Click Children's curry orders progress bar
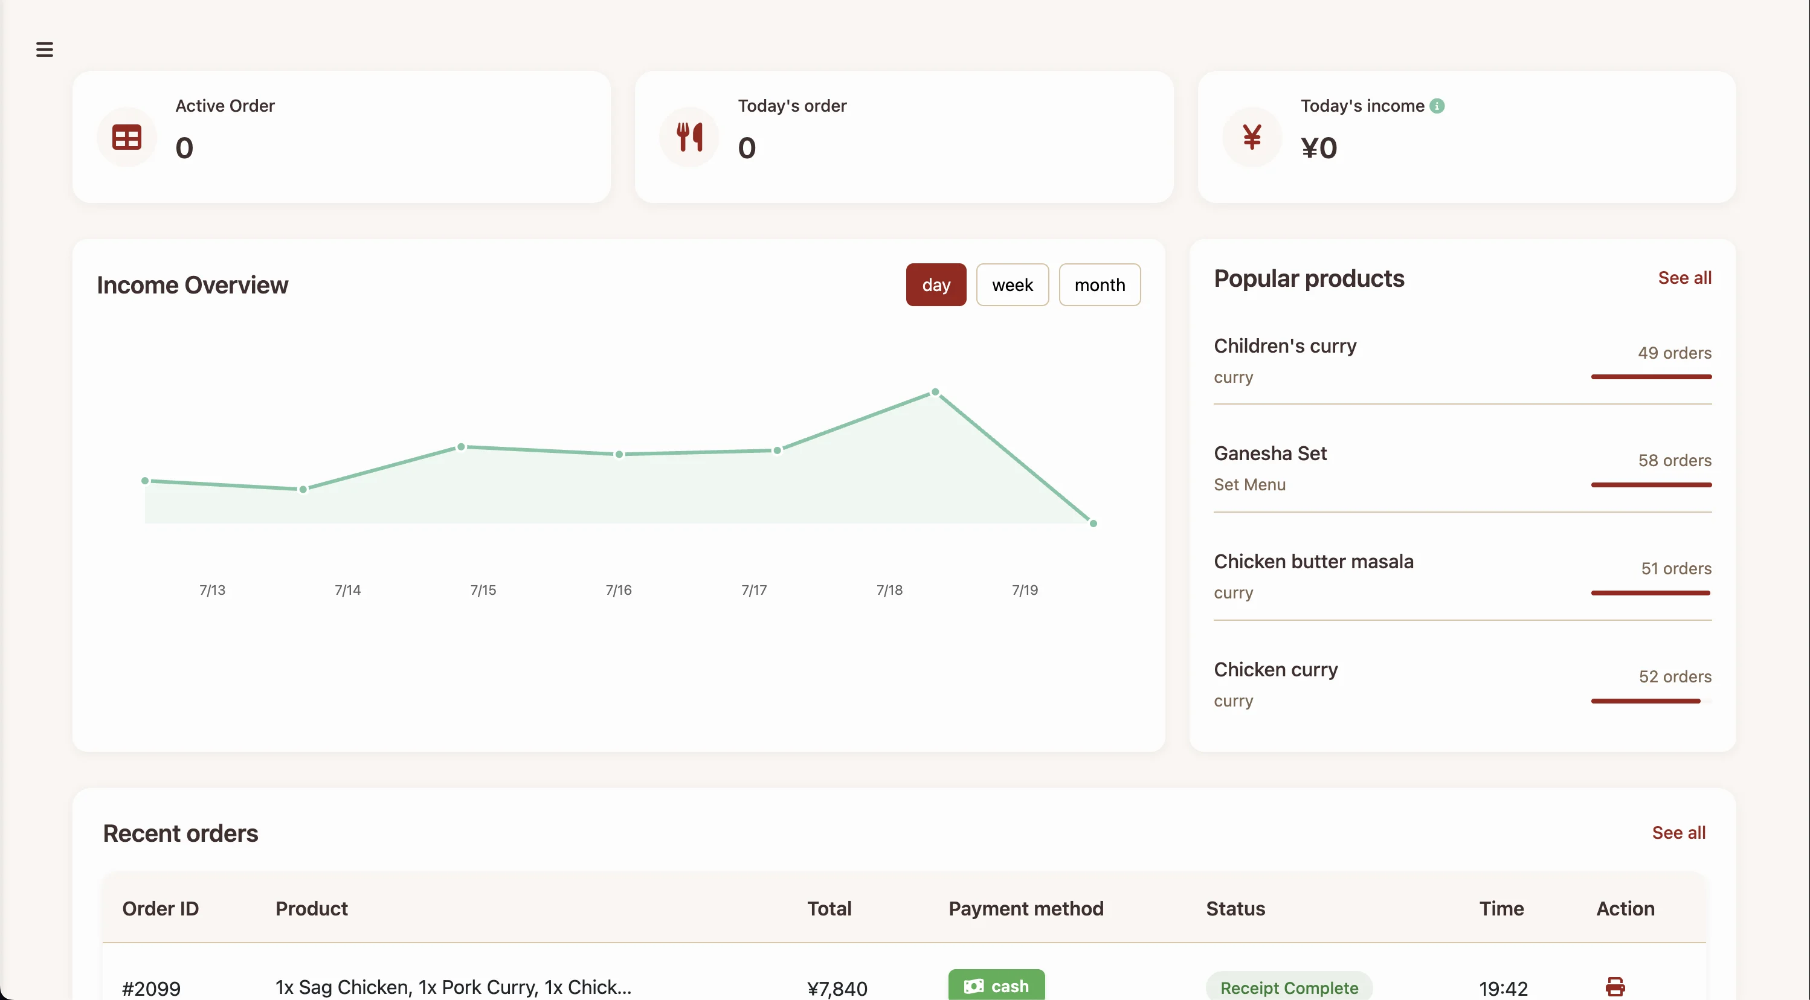This screenshot has height=1000, width=1810. pos(1651,377)
